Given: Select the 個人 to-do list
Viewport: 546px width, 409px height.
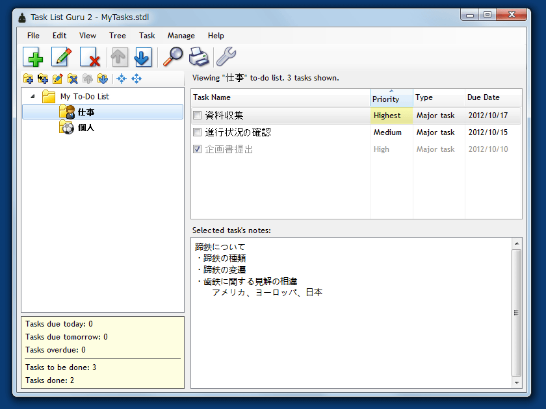Looking at the screenshot, I should coord(86,128).
